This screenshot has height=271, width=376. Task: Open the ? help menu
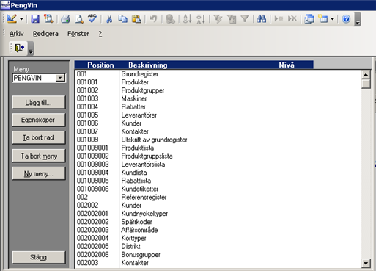coord(100,34)
